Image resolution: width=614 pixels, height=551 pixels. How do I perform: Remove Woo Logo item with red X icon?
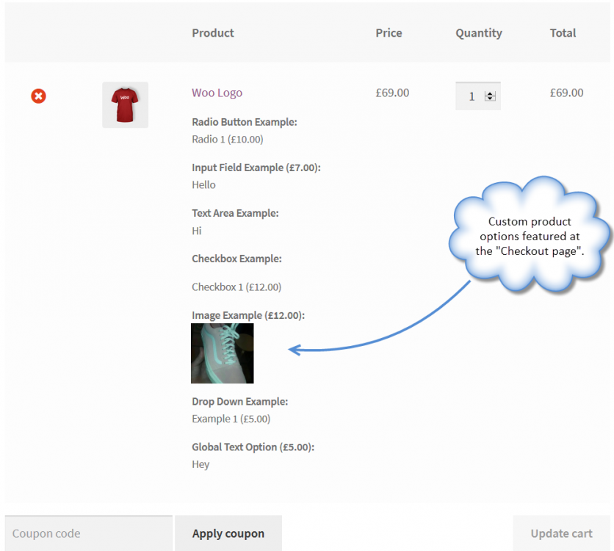pyautogui.click(x=38, y=96)
